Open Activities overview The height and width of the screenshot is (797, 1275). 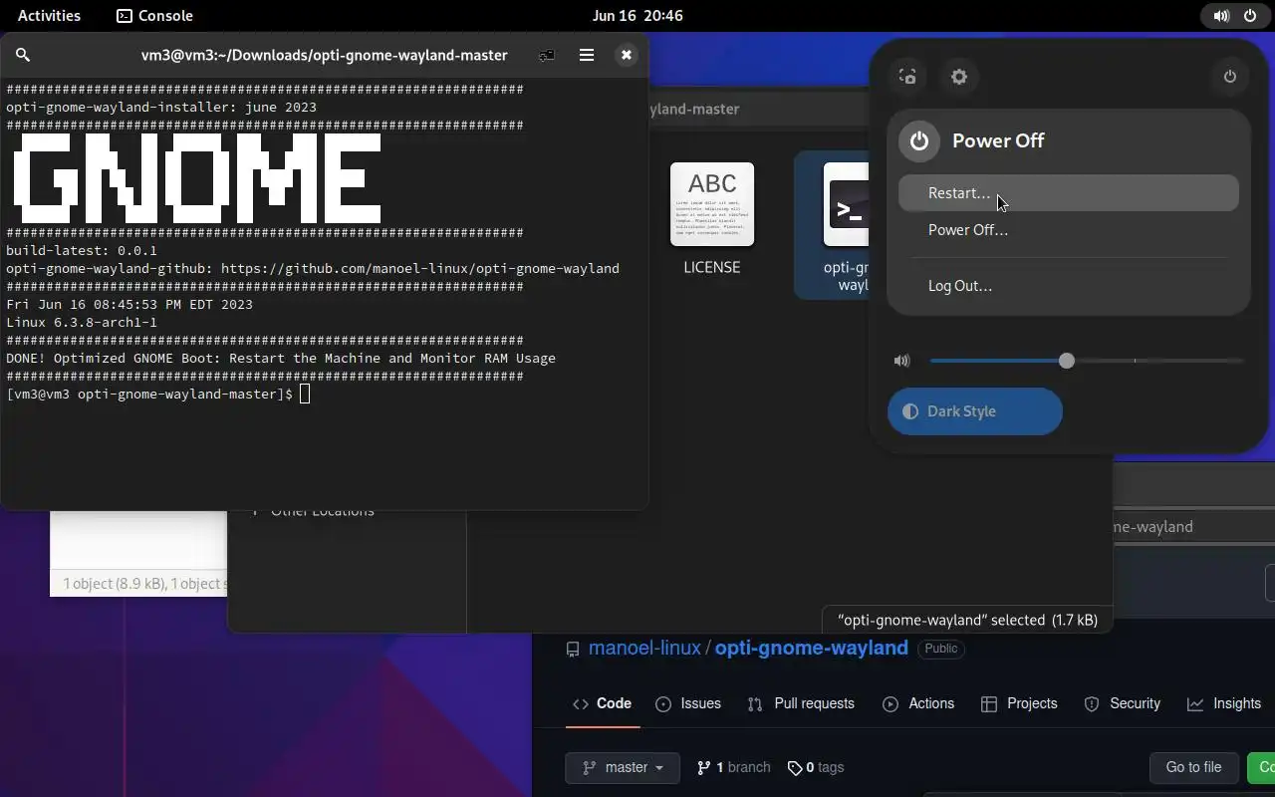(50, 15)
